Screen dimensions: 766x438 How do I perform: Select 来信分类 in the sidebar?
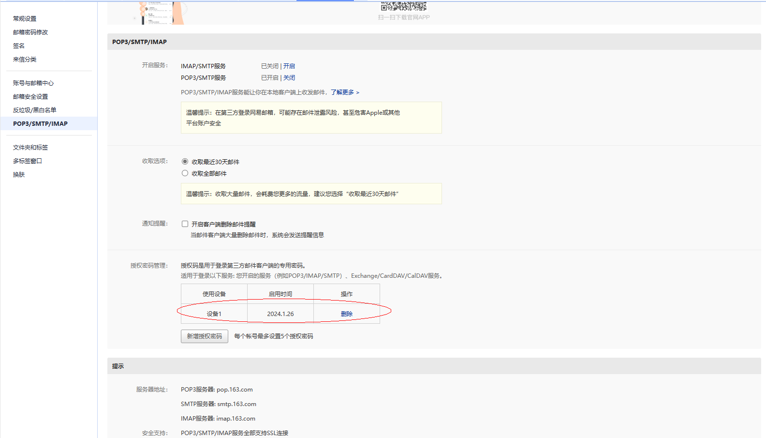click(25, 60)
